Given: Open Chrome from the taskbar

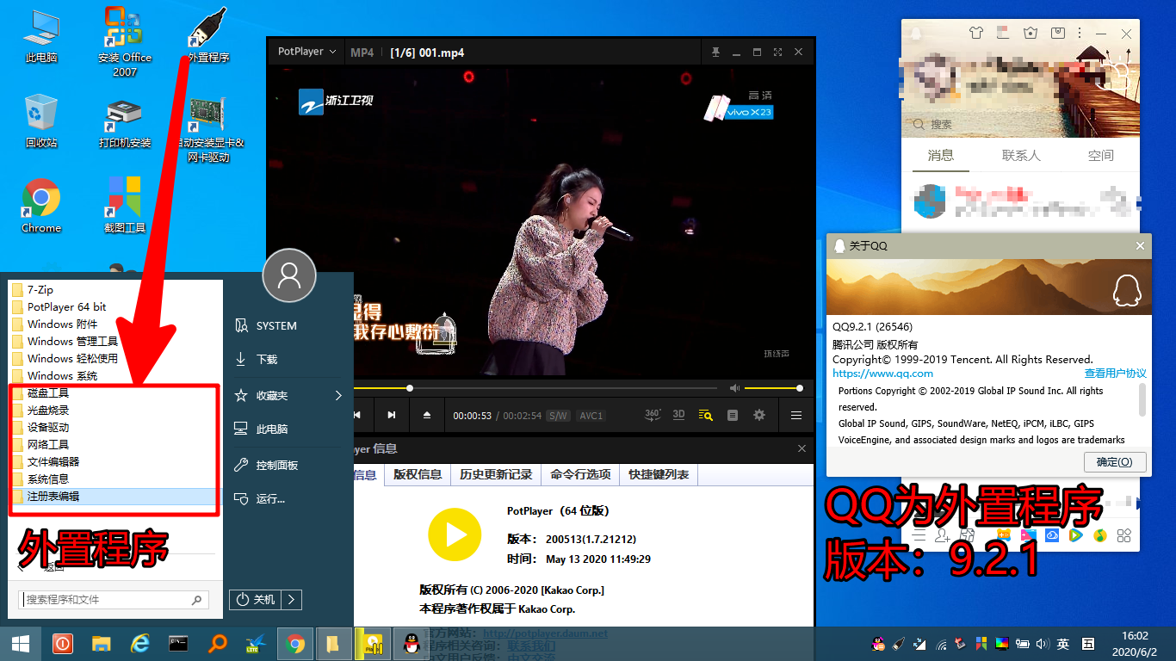Looking at the screenshot, I should click(295, 644).
